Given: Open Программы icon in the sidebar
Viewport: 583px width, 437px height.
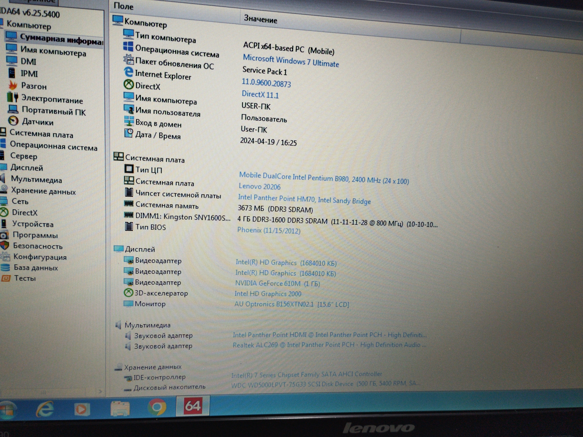Looking at the screenshot, I should [x=4, y=235].
